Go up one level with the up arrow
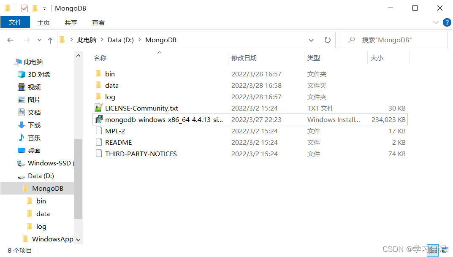 [x=50, y=41]
